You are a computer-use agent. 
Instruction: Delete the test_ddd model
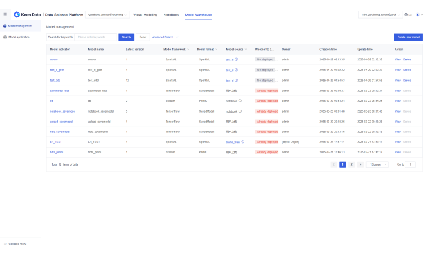(x=407, y=80)
